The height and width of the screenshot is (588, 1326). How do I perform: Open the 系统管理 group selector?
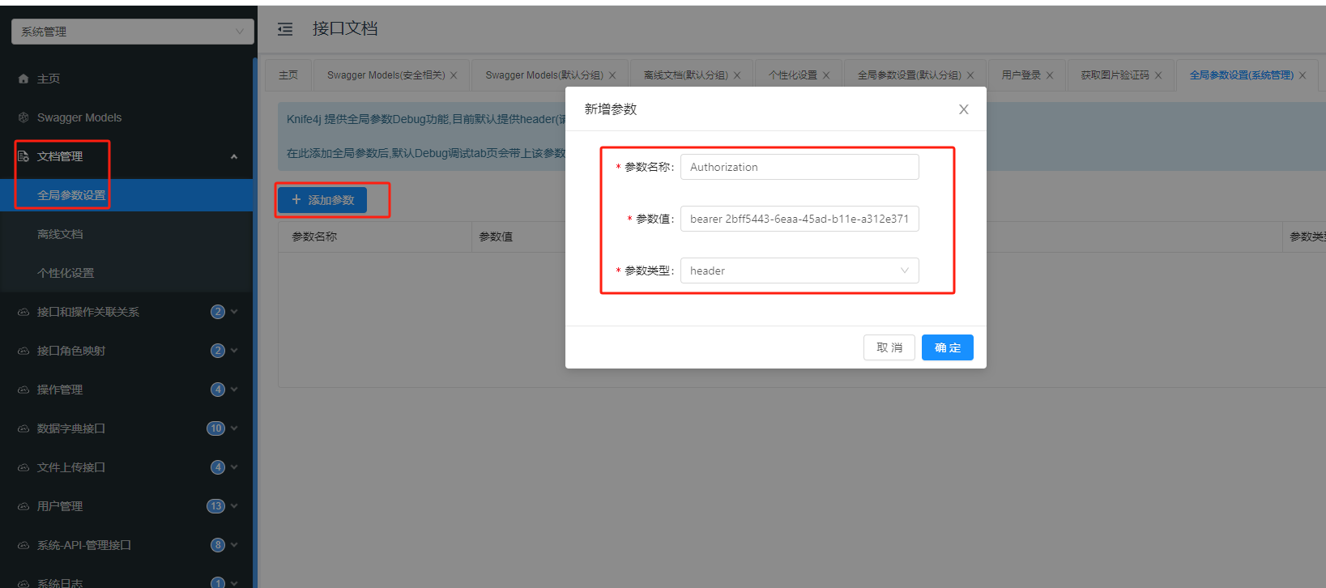133,32
